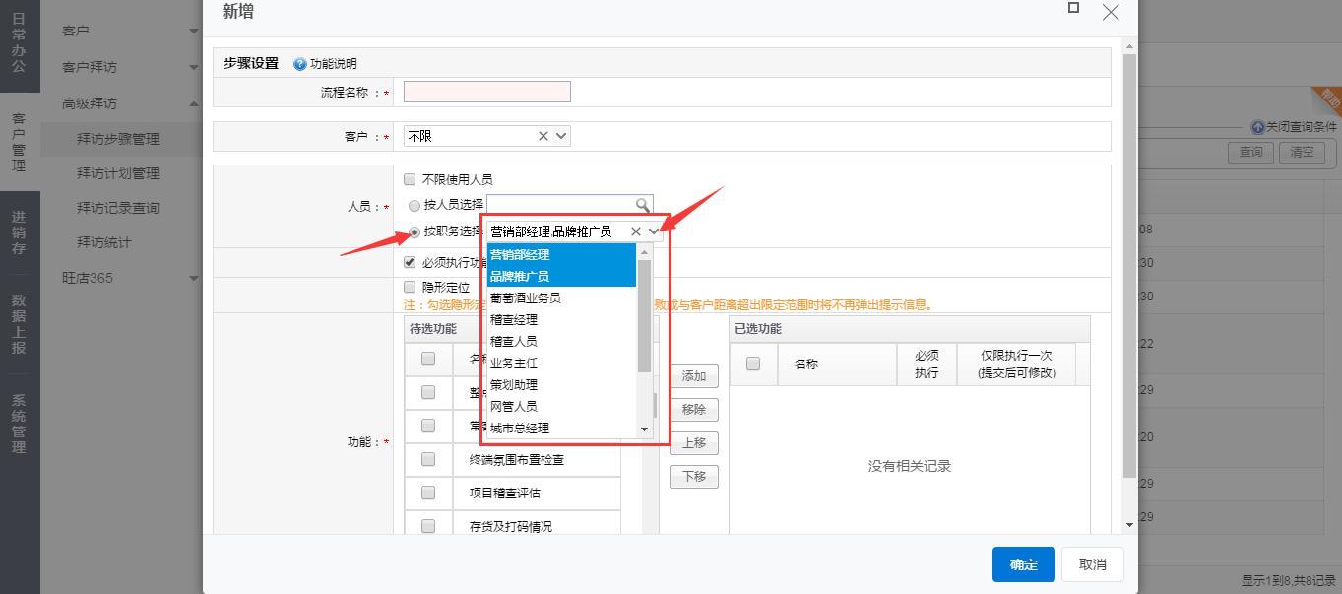Open 拜访计划管理 in the sidebar

click(117, 173)
